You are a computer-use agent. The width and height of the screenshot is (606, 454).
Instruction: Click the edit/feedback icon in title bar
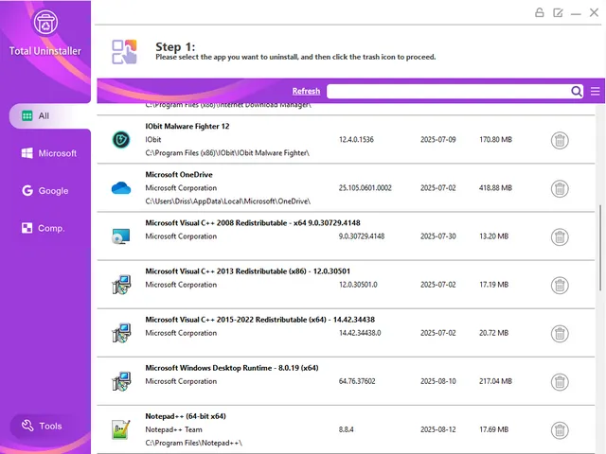[x=558, y=12]
